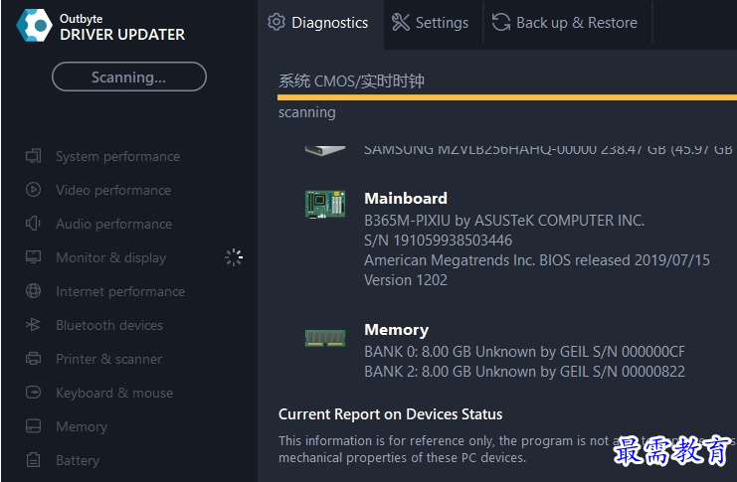Open the Diagnostics tab
Viewport: 737px width, 482px height.
(x=318, y=23)
